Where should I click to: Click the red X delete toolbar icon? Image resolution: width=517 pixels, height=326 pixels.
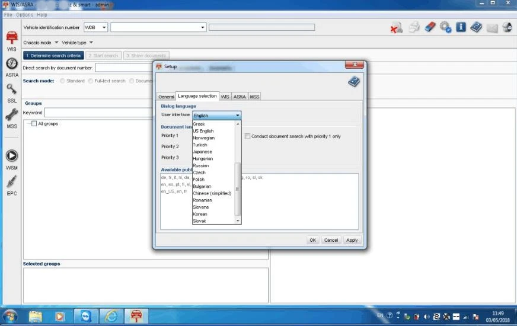click(x=396, y=28)
